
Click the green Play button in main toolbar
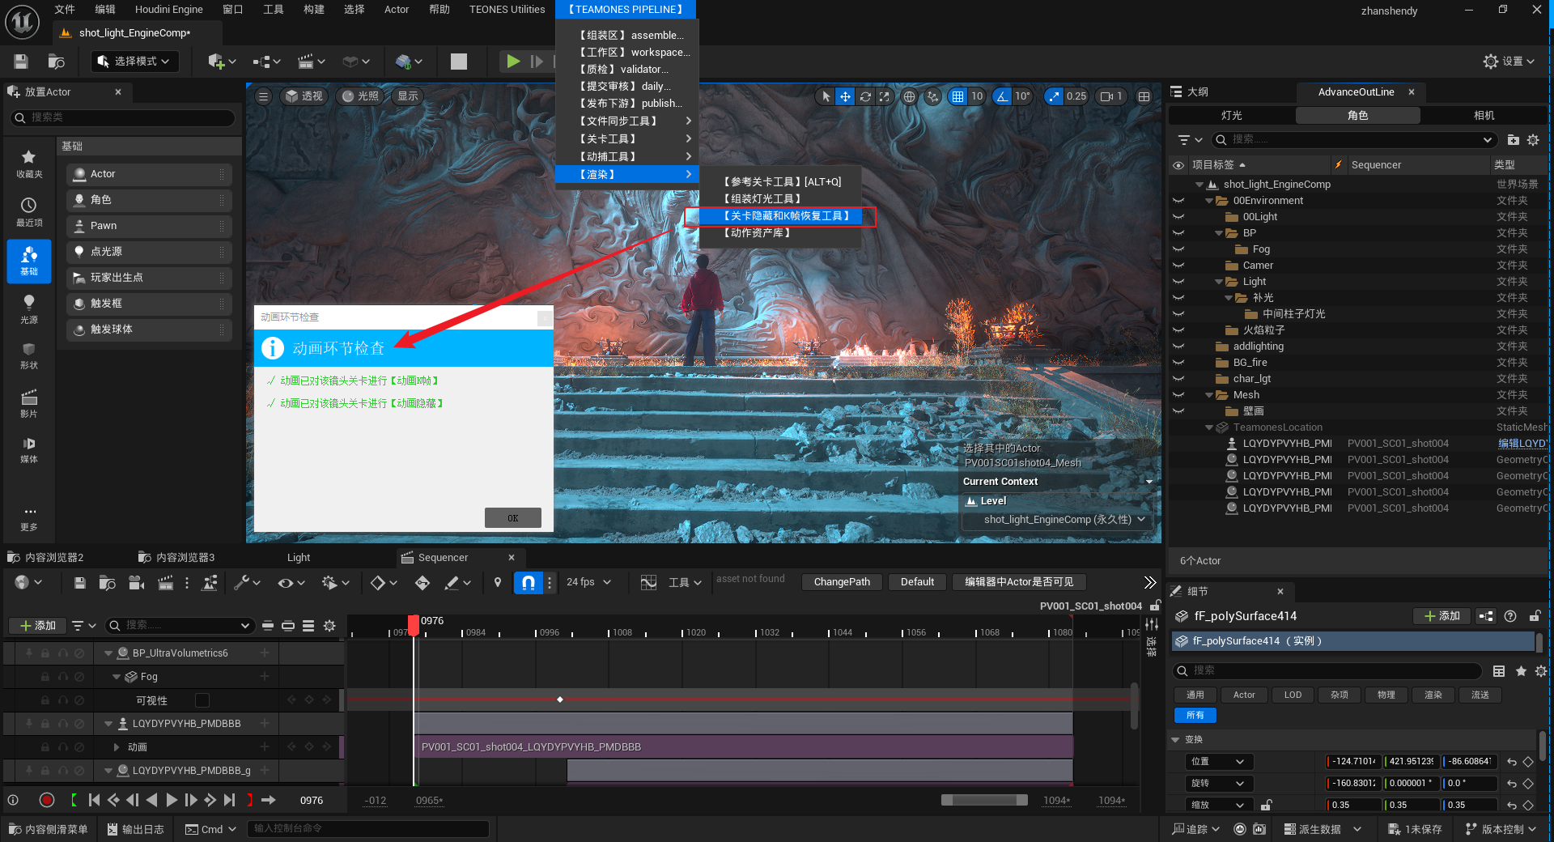coord(512,62)
